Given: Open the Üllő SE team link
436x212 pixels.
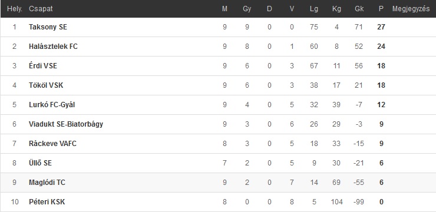Looking at the screenshot, I should (x=40, y=163).
